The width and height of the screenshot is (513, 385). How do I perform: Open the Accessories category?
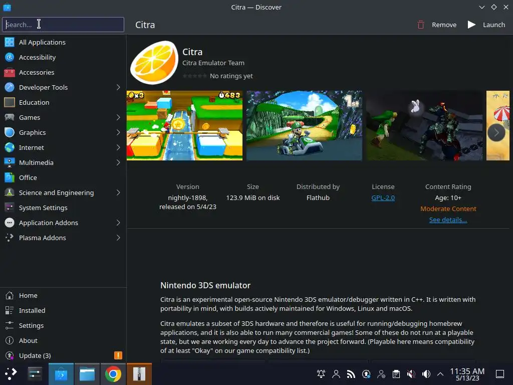pyautogui.click(x=63, y=72)
